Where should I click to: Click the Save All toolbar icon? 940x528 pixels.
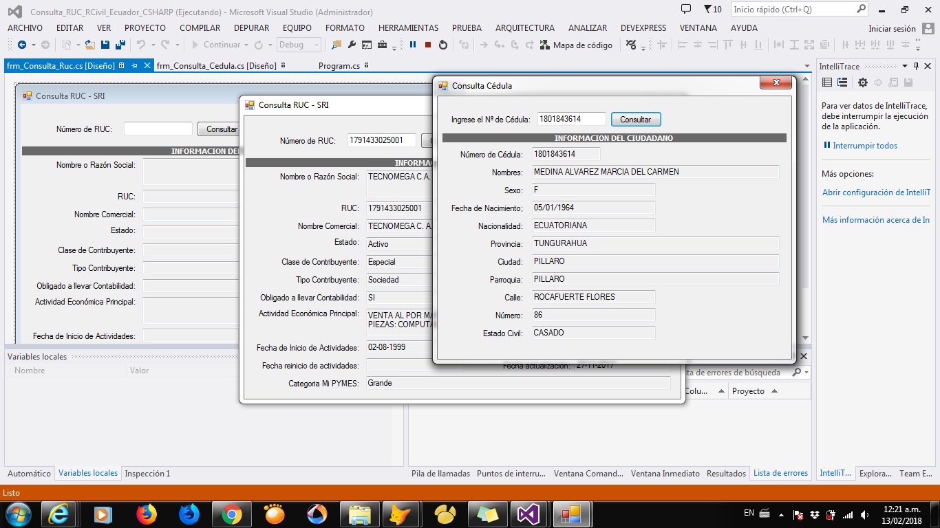(120, 45)
